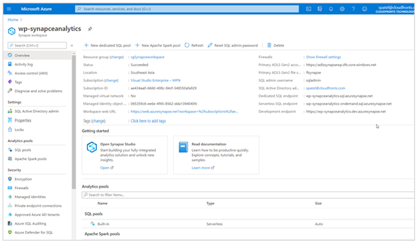Open the Workspace web URL link
The width and height of the screenshot is (417, 242).
coord(184,112)
